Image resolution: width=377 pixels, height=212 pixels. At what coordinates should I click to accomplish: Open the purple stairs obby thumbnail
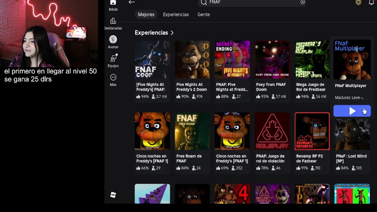pyautogui.click(x=152, y=194)
